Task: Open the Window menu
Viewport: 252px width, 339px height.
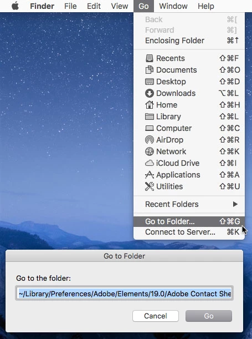Action: [173, 6]
